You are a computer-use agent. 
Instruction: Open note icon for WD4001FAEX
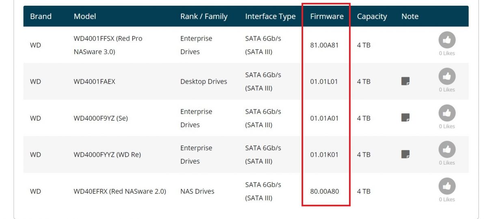[405, 81]
